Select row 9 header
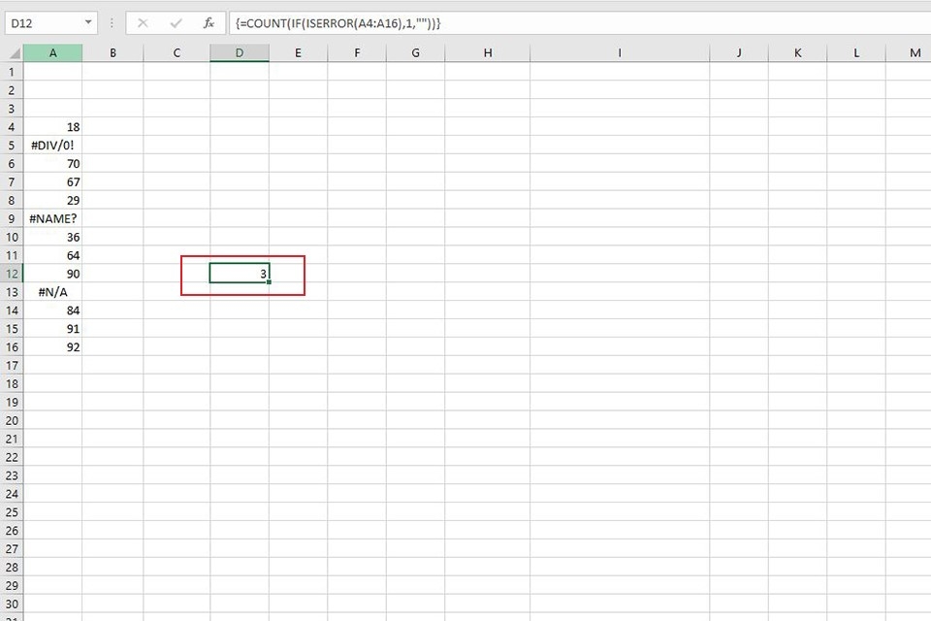 click(12, 218)
